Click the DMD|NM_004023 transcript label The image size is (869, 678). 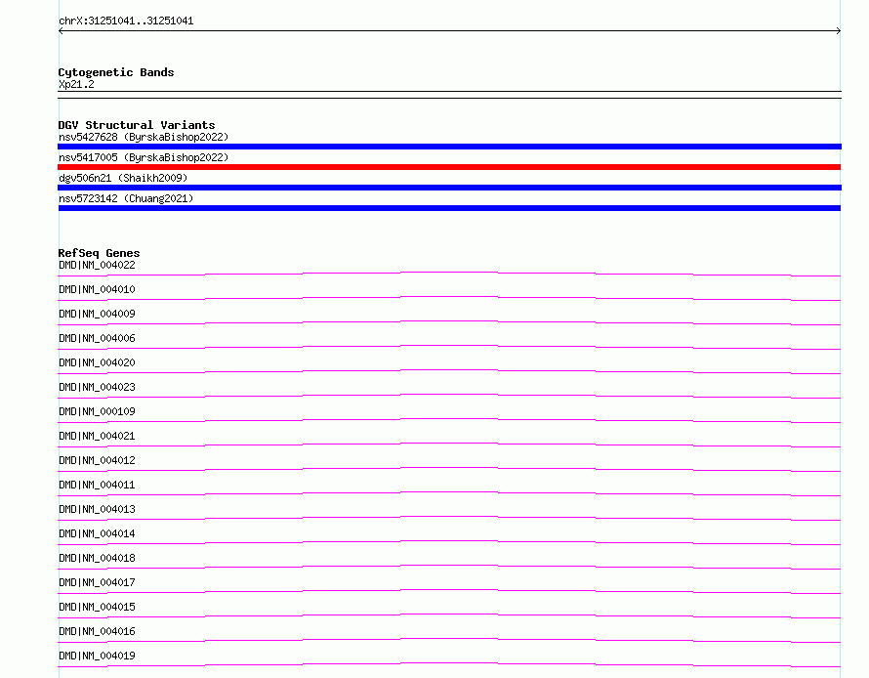97,387
